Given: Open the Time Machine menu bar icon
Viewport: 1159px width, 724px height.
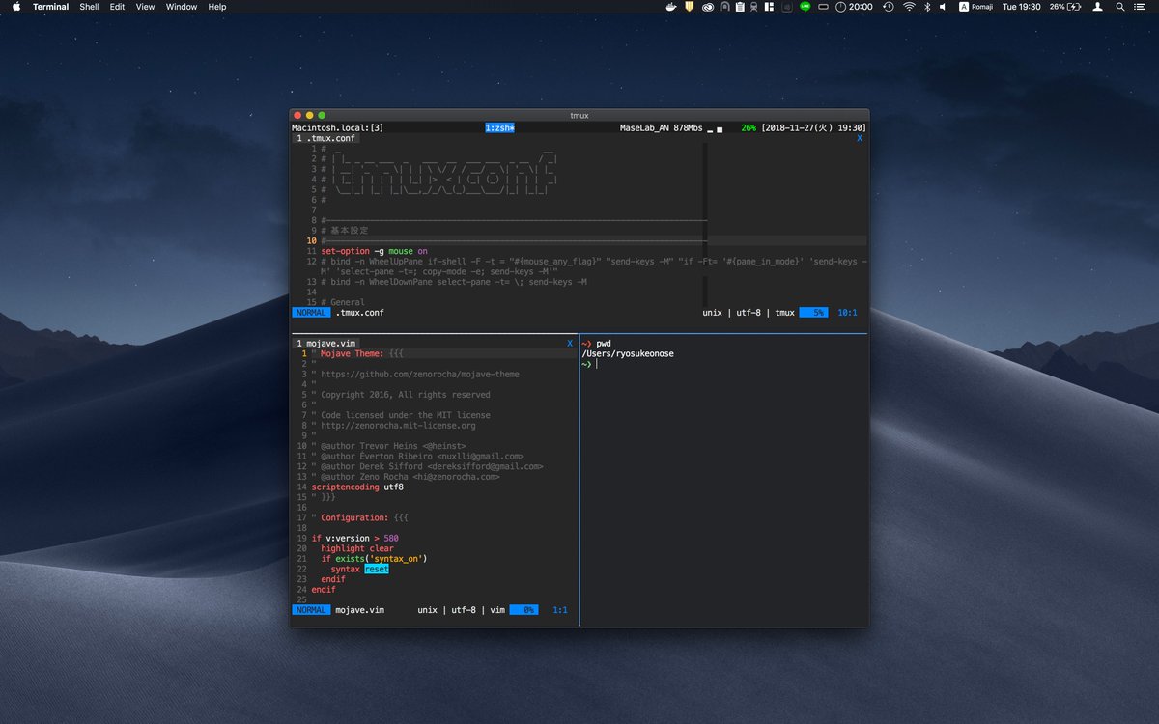Looking at the screenshot, I should pos(888,7).
